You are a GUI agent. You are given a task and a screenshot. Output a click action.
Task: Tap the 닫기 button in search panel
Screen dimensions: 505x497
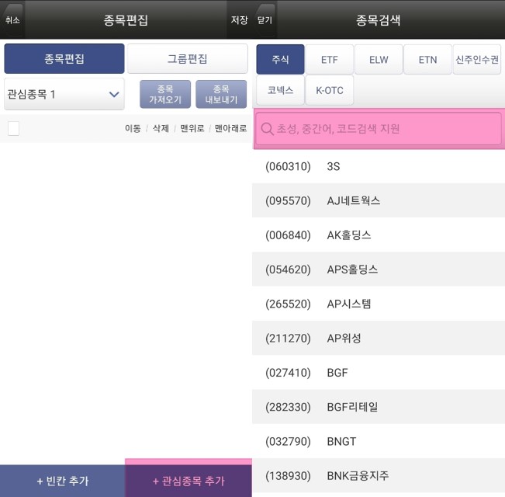(265, 20)
